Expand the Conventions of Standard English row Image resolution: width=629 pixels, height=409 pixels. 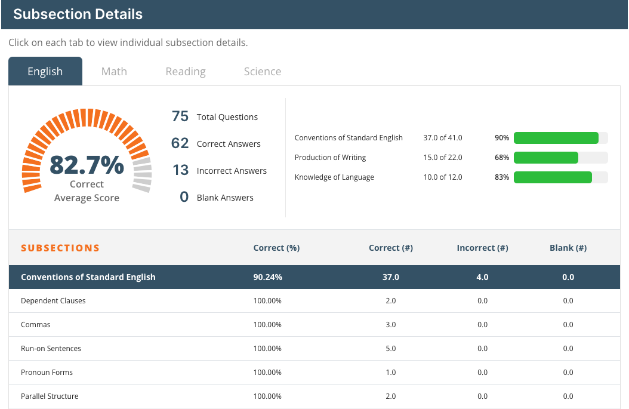(x=88, y=277)
